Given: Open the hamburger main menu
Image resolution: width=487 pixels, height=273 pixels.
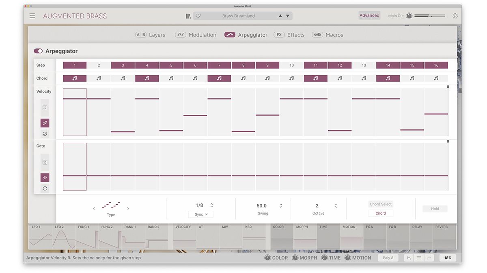Looking at the screenshot, I should (x=32, y=16).
